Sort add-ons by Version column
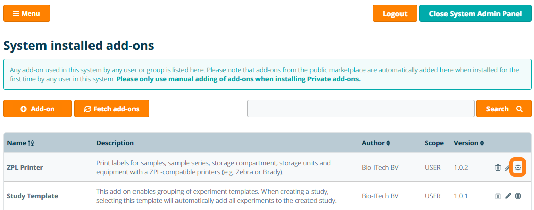 (469, 143)
